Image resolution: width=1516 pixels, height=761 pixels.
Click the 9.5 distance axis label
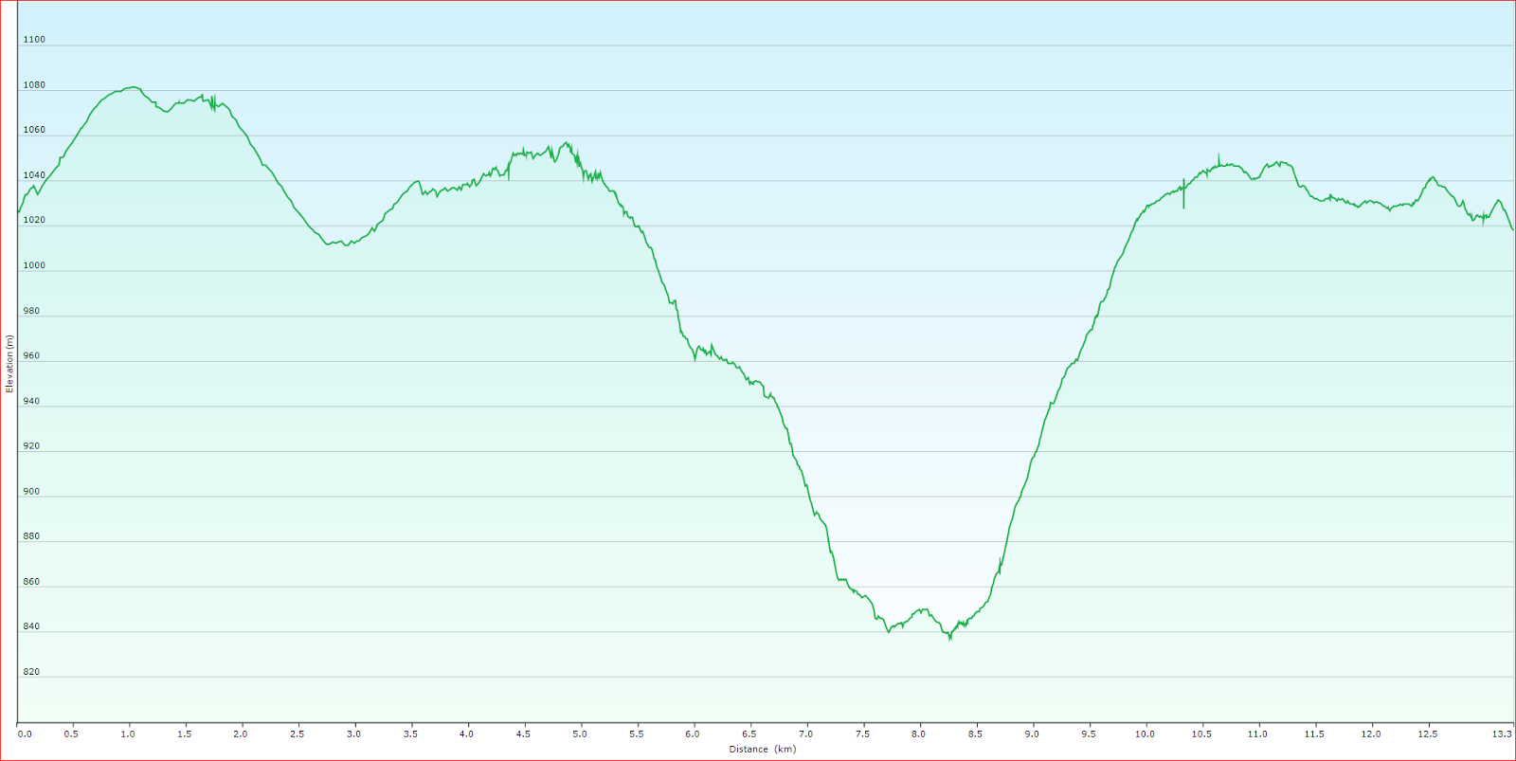pyautogui.click(x=1089, y=734)
